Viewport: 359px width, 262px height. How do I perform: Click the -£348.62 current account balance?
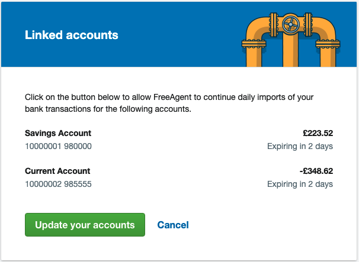316,171
